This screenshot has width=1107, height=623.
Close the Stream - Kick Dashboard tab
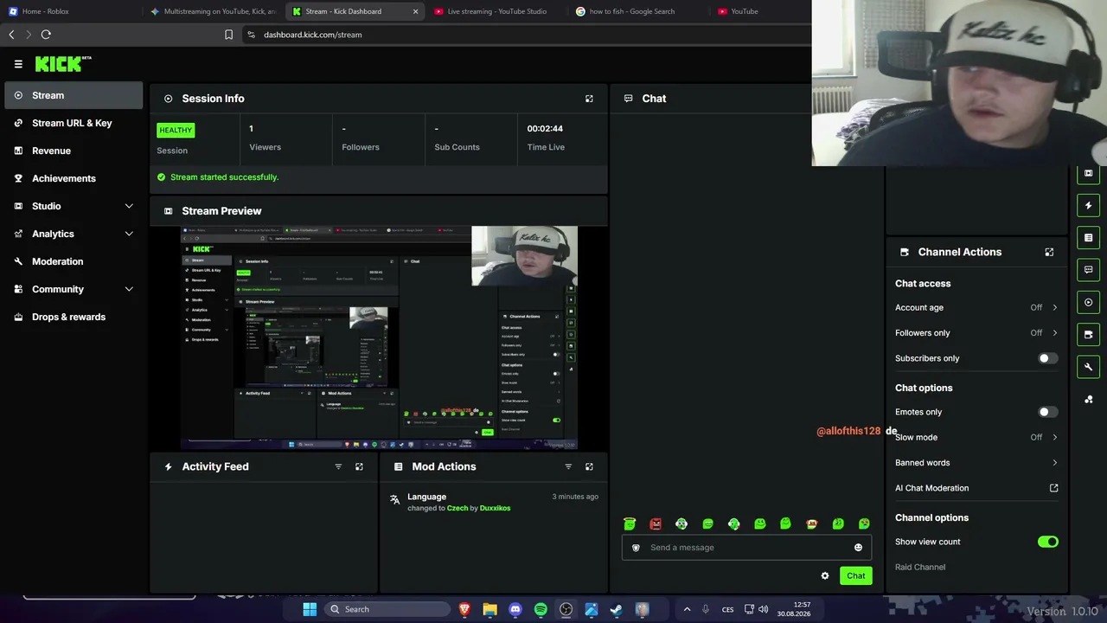(415, 11)
